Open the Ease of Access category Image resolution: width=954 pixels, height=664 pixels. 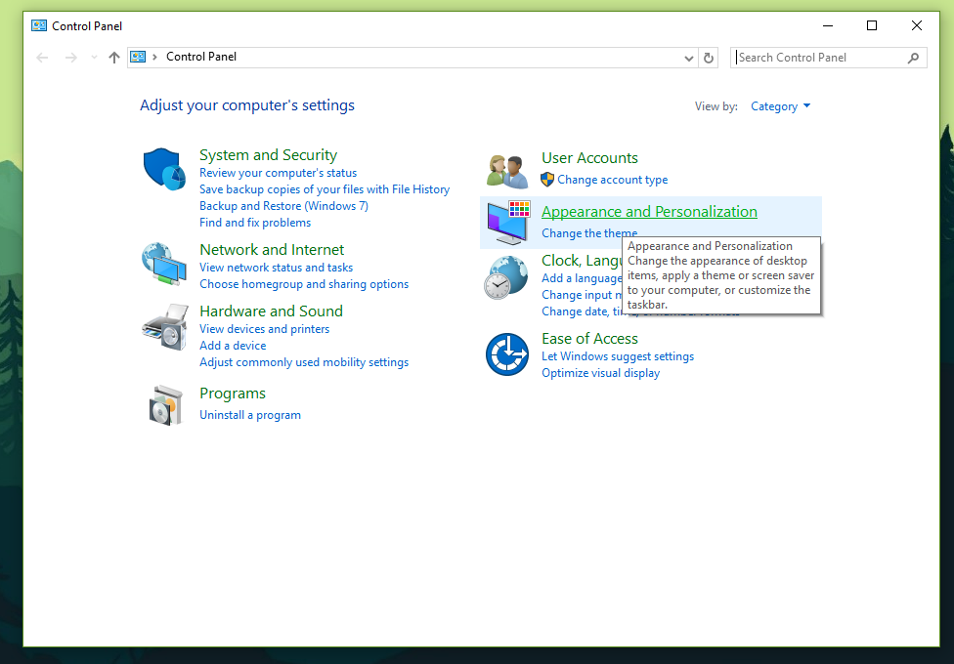(x=589, y=339)
